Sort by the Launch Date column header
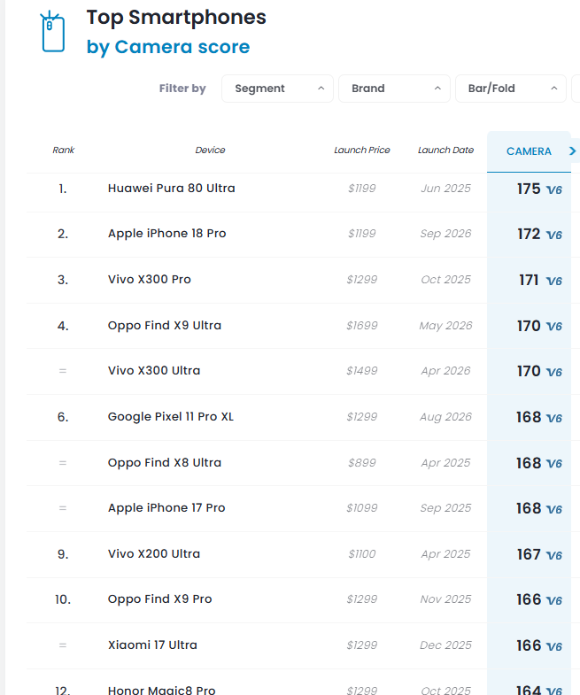The height and width of the screenshot is (695, 580). click(x=445, y=151)
